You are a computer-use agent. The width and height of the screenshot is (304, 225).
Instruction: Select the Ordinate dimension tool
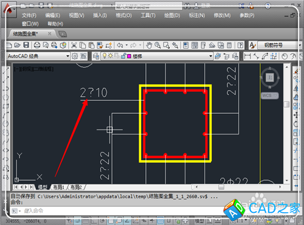[274, 56]
